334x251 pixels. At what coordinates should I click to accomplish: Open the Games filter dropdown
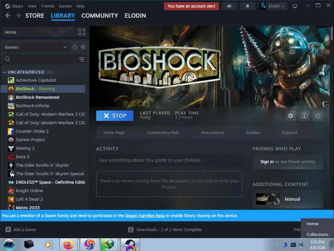(36, 47)
